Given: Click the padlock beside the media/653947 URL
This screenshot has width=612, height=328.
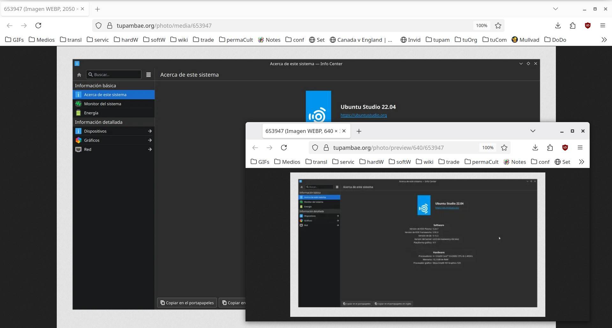Looking at the screenshot, I should coord(109,26).
